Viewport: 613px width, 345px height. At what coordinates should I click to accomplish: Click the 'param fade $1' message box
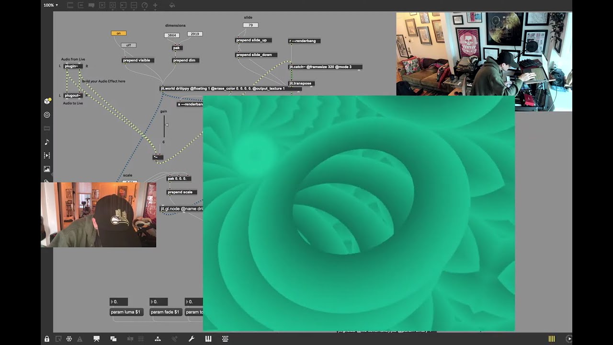pos(166,312)
